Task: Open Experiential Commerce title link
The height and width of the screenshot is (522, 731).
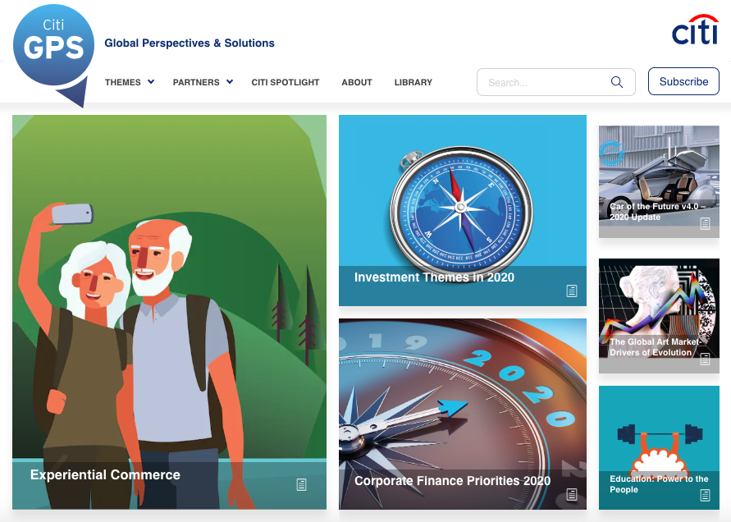Action: 105,475
